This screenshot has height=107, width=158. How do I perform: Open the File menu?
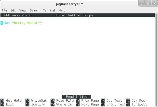tap(4, 10)
